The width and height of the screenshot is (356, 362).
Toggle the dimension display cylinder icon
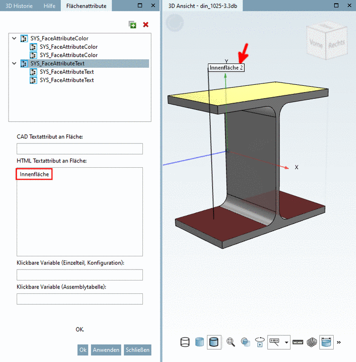(327, 342)
